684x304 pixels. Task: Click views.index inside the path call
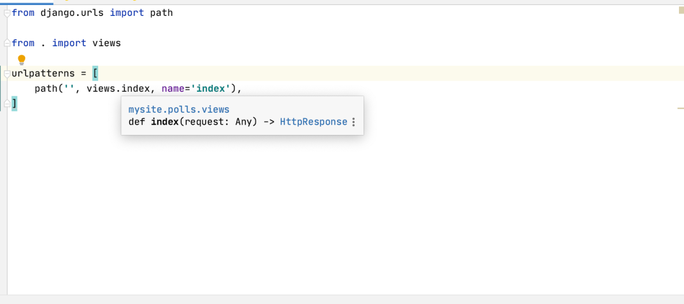[x=118, y=89]
